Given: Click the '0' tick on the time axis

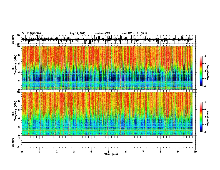Looking at the screenshot, I should pos(22,152).
